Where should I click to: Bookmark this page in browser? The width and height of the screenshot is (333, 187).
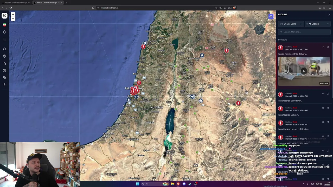93,8
